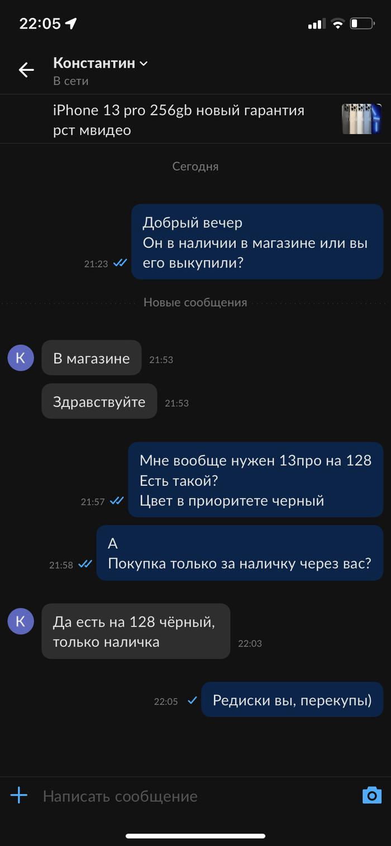
Task: Tap the "Добрый вечер" sent message
Action: (257, 242)
